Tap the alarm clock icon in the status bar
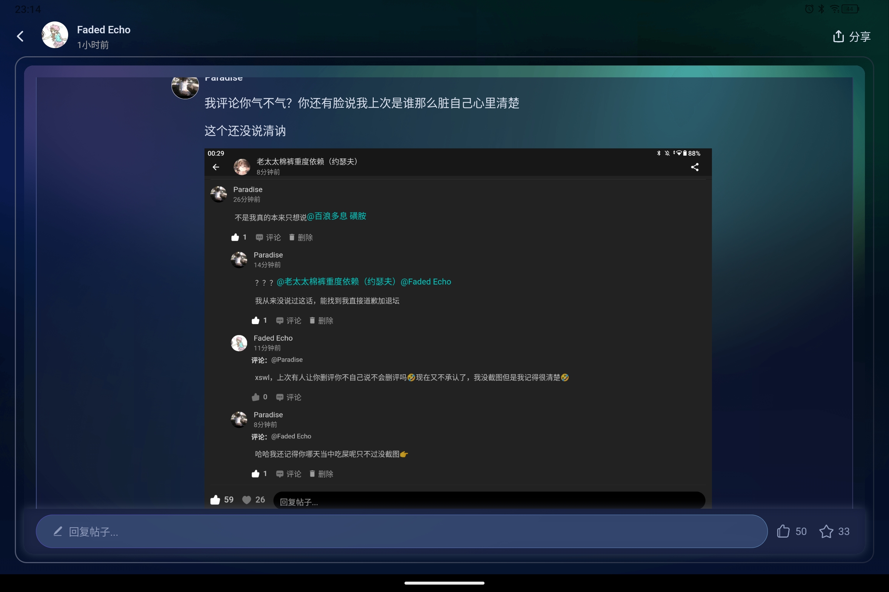The image size is (889, 592). point(809,9)
